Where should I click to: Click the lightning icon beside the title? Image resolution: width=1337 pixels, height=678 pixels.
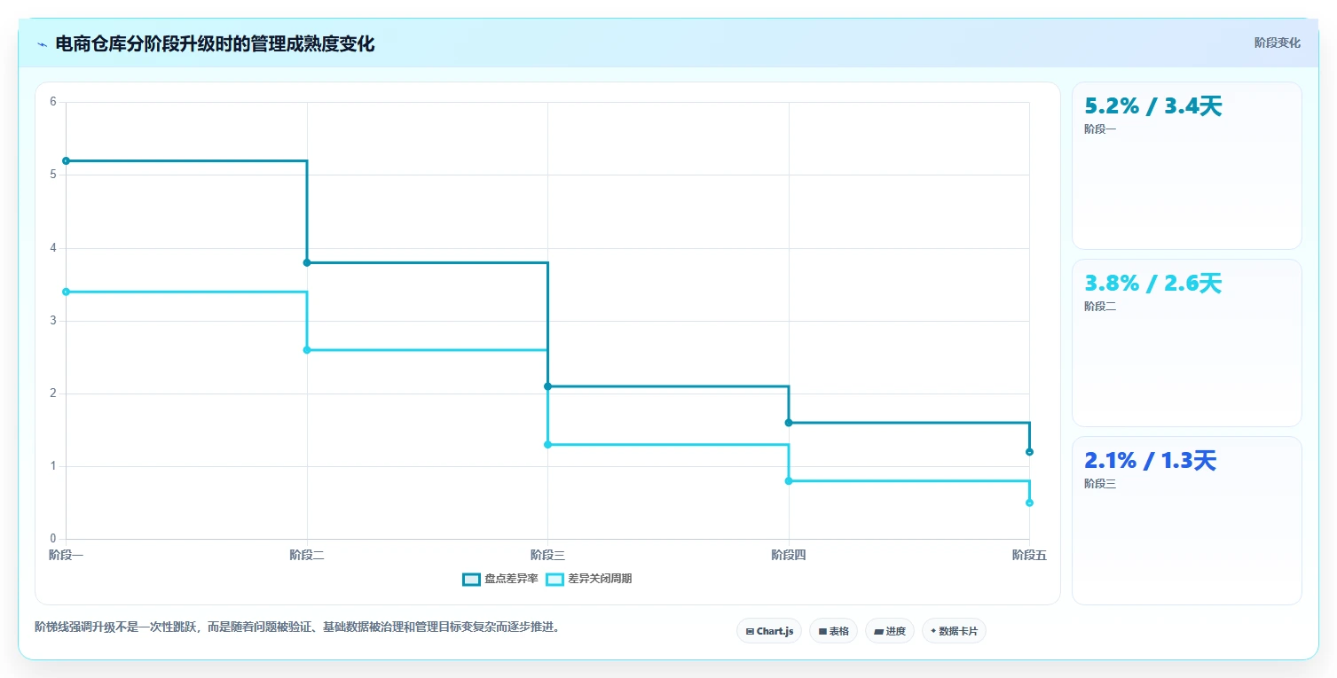click(42, 44)
